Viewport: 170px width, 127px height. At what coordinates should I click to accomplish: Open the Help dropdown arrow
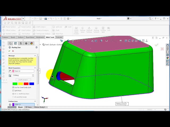(158, 19)
